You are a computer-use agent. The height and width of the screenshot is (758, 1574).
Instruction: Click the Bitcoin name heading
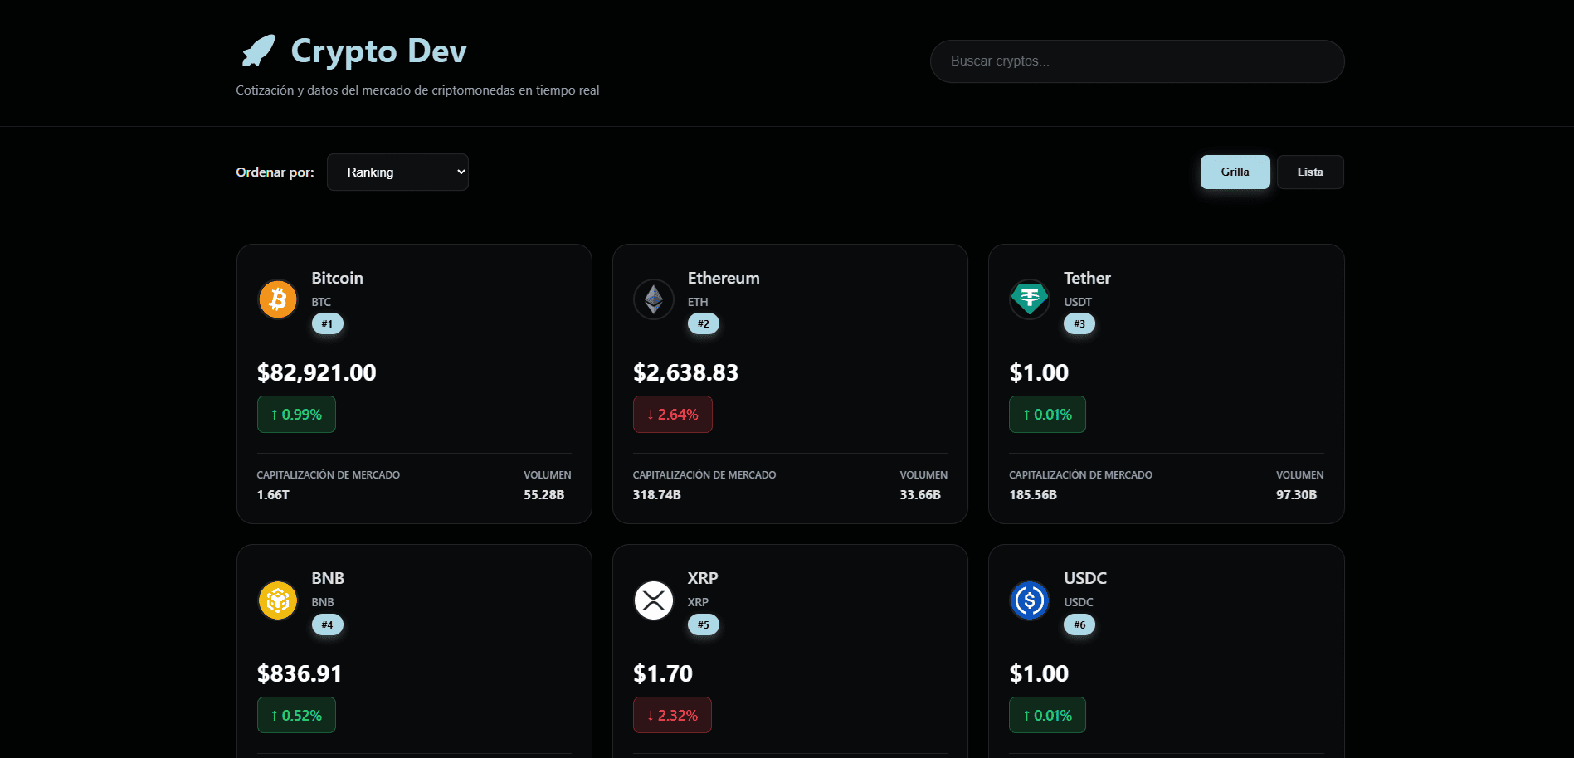tap(337, 278)
